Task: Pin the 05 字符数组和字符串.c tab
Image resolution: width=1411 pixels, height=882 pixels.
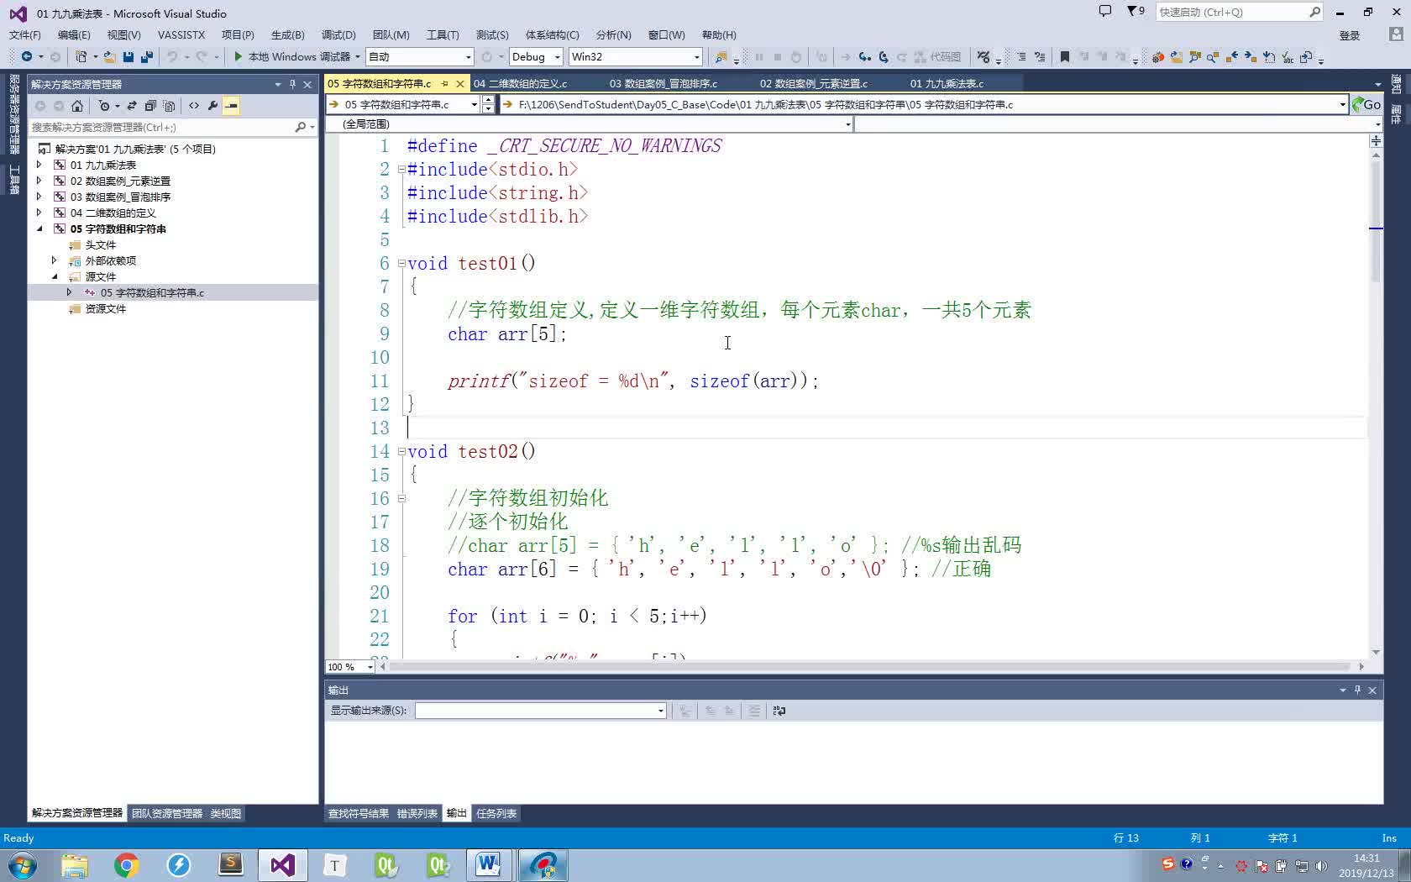Action: tap(445, 84)
